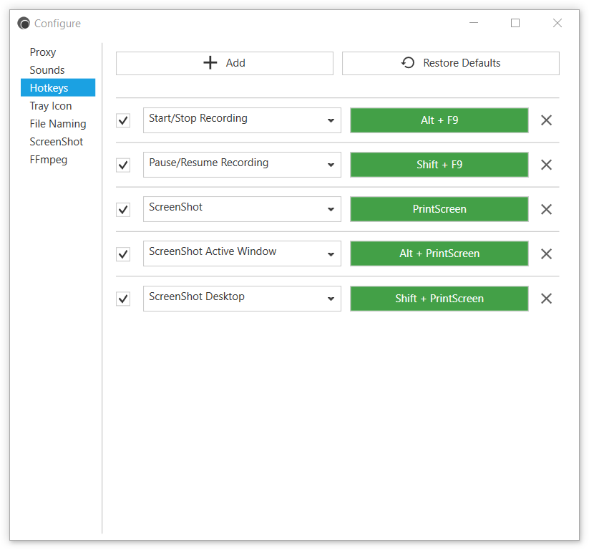Delete the ScreenShot Active Window hotkey
Viewport: 589px width, 550px height.
pos(546,254)
